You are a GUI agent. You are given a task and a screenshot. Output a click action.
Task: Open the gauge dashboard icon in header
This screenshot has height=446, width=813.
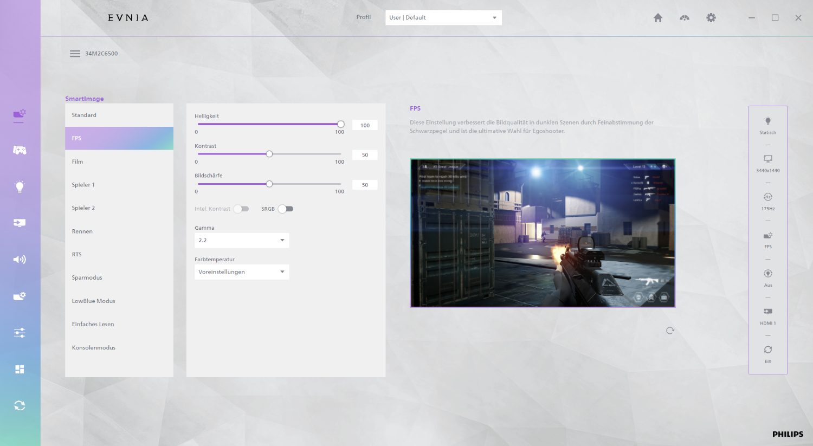[685, 18]
